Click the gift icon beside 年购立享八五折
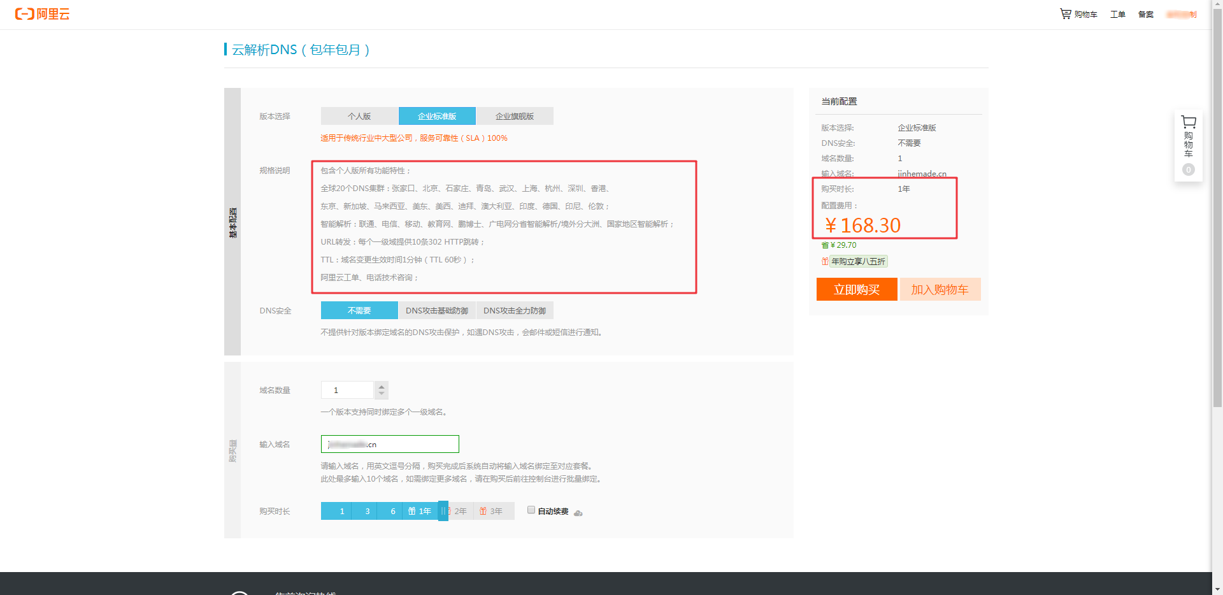Image resolution: width=1223 pixels, height=595 pixels. [x=825, y=261]
